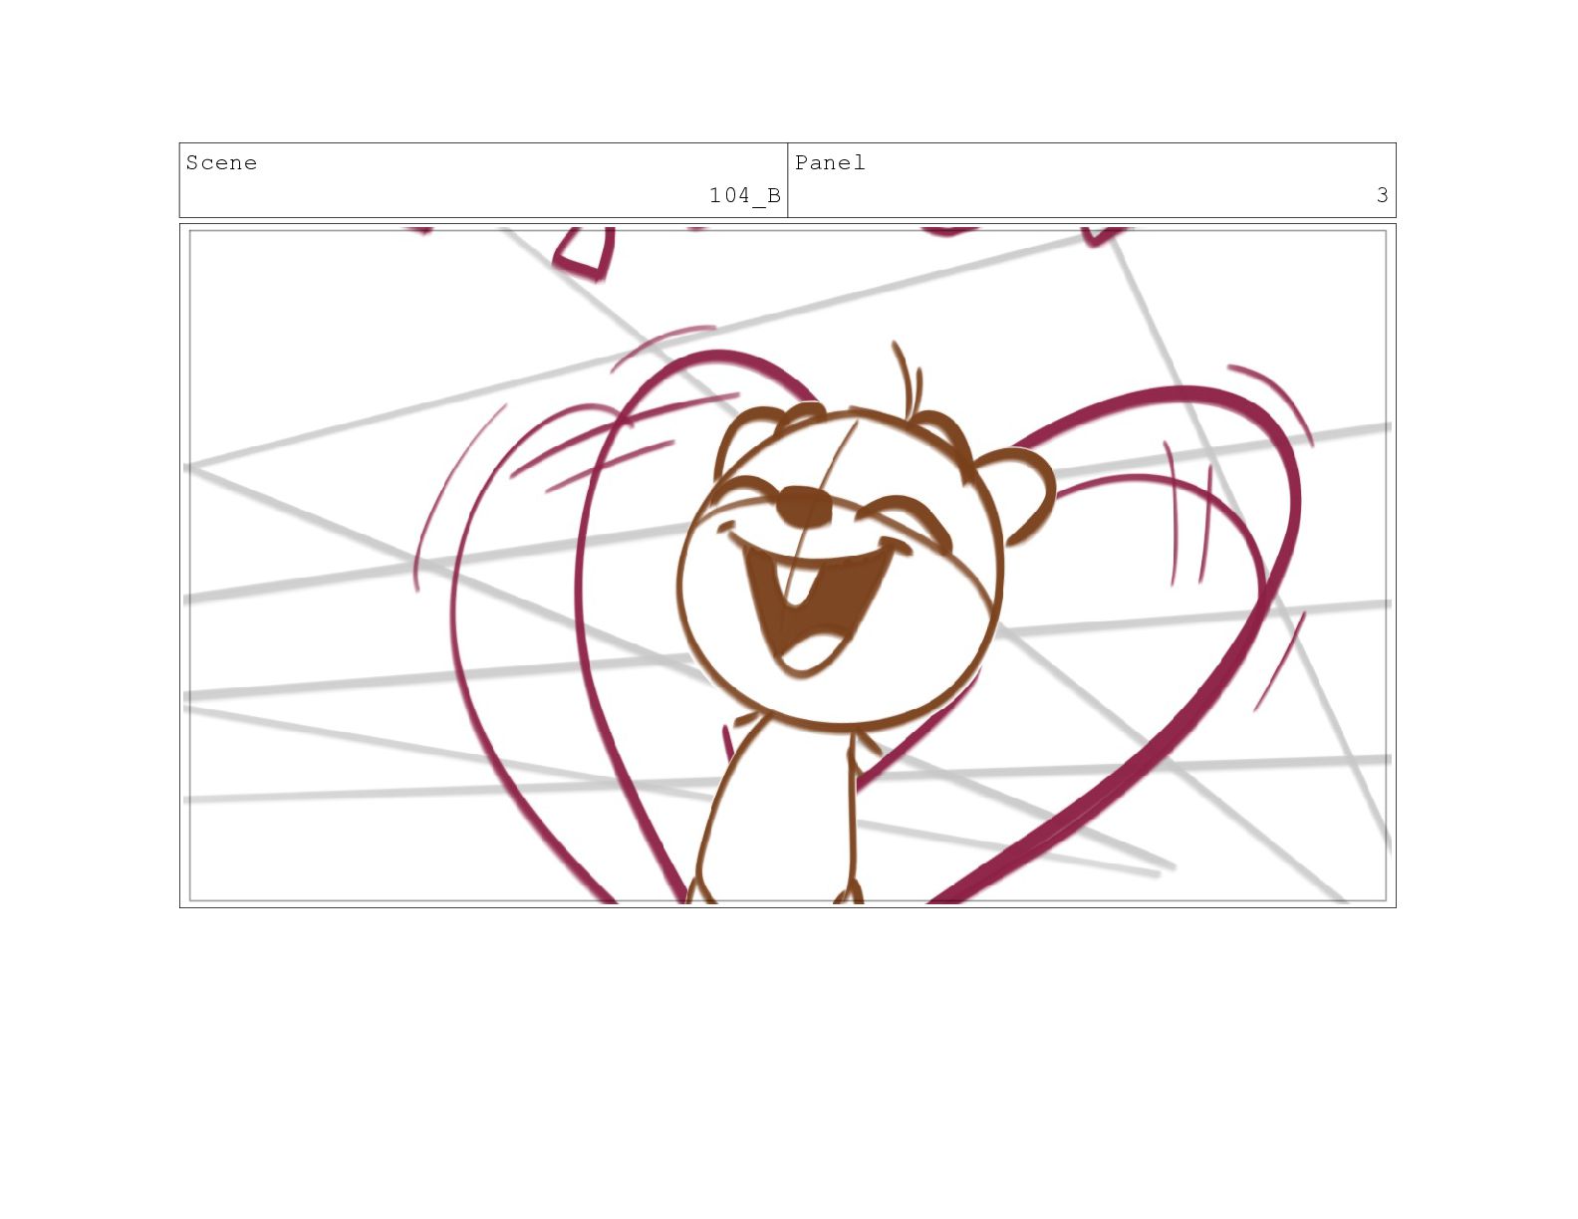Click the Panel label text

830,163
